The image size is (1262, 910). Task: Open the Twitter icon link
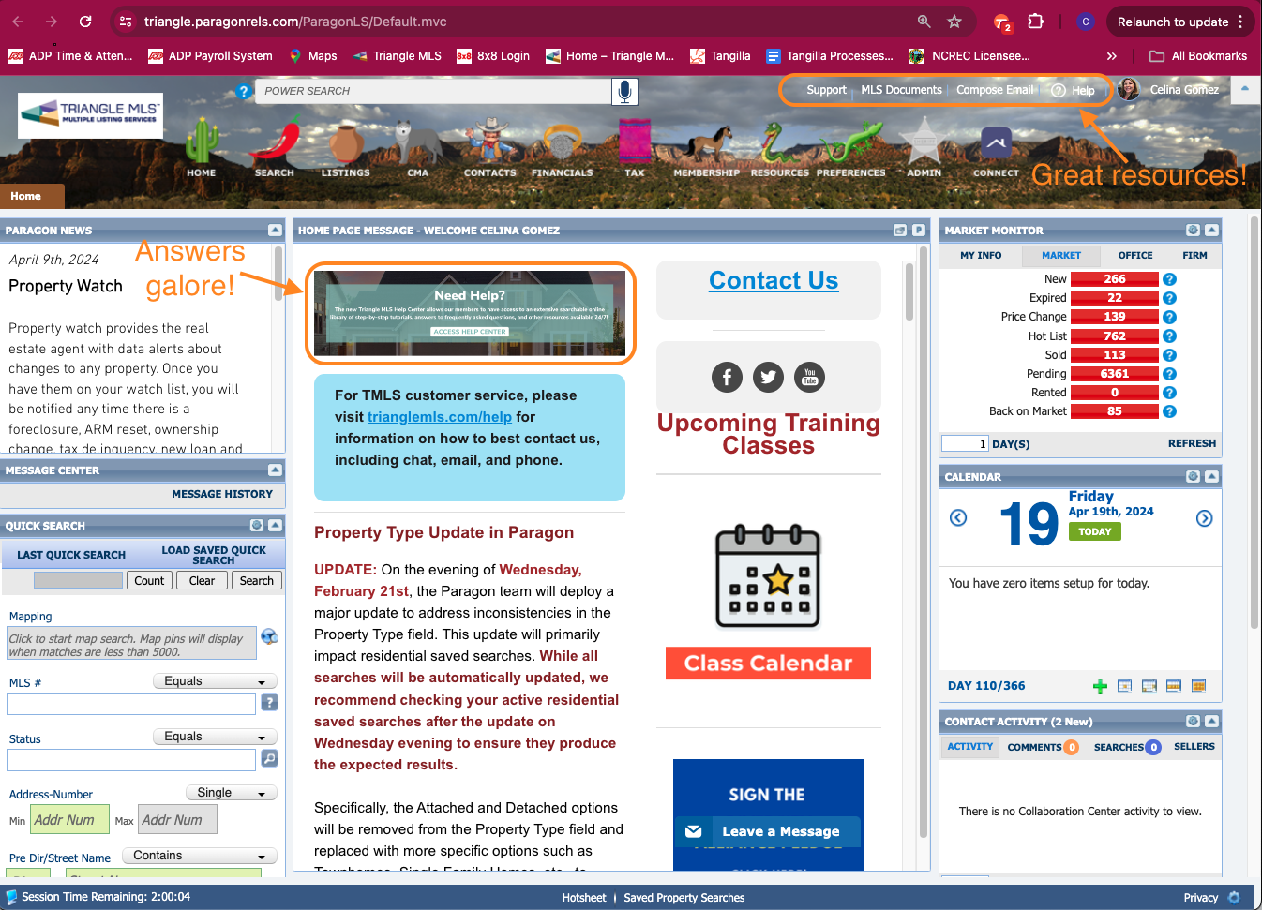tap(769, 377)
